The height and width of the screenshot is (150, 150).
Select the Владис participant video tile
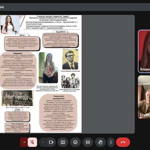coord(144,51)
